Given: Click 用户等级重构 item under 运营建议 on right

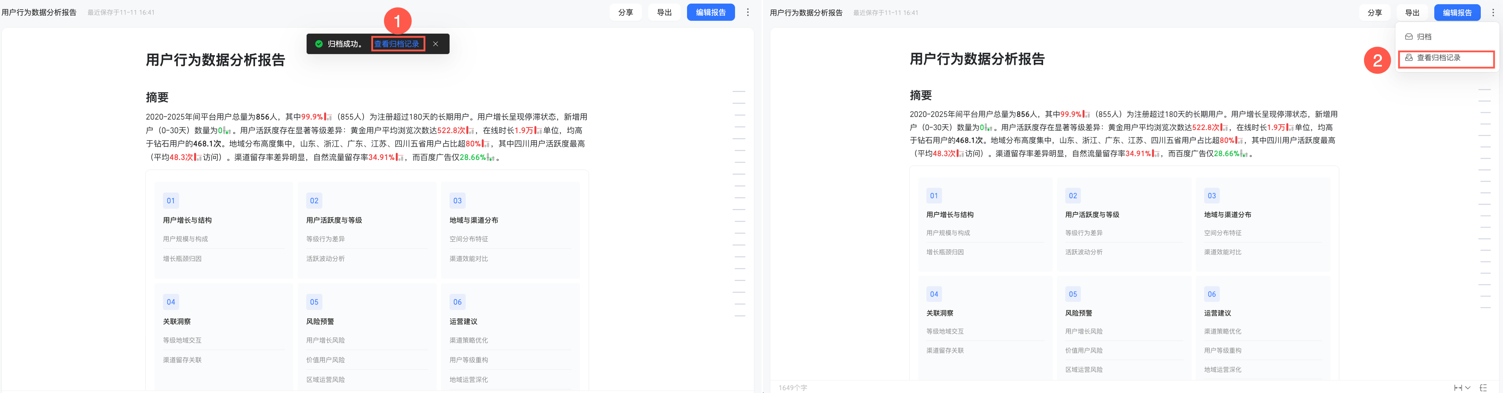Looking at the screenshot, I should point(1223,350).
